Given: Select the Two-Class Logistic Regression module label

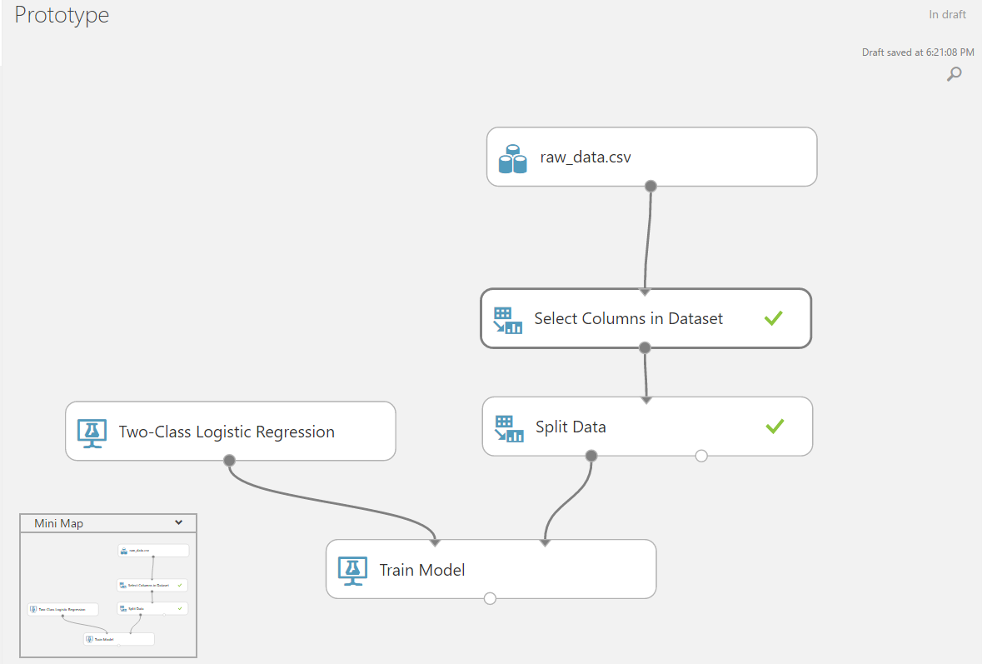Looking at the screenshot, I should [227, 432].
